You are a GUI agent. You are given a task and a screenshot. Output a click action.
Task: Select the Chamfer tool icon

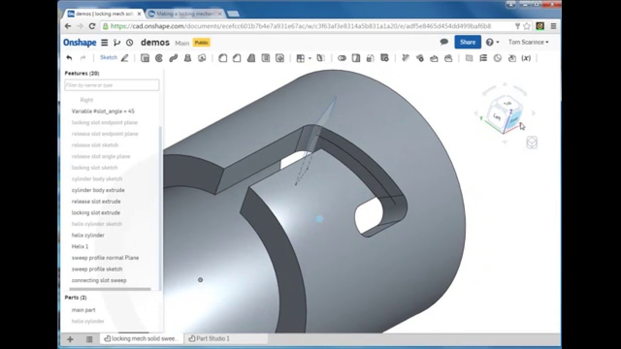[237, 58]
